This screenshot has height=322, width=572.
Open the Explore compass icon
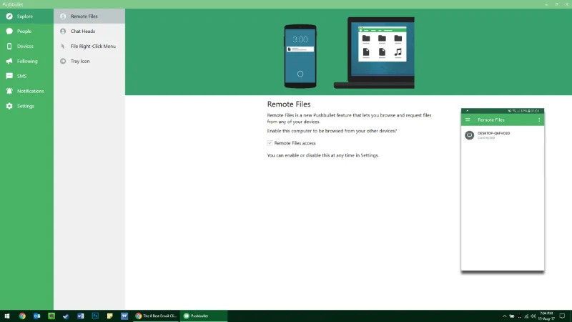tap(9, 16)
